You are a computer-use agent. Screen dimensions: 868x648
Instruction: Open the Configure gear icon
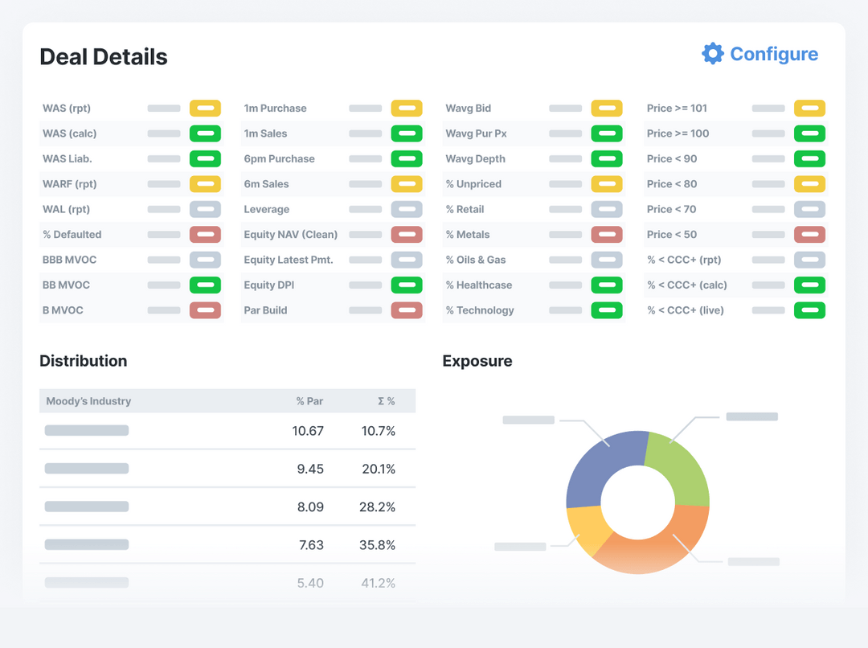[712, 53]
